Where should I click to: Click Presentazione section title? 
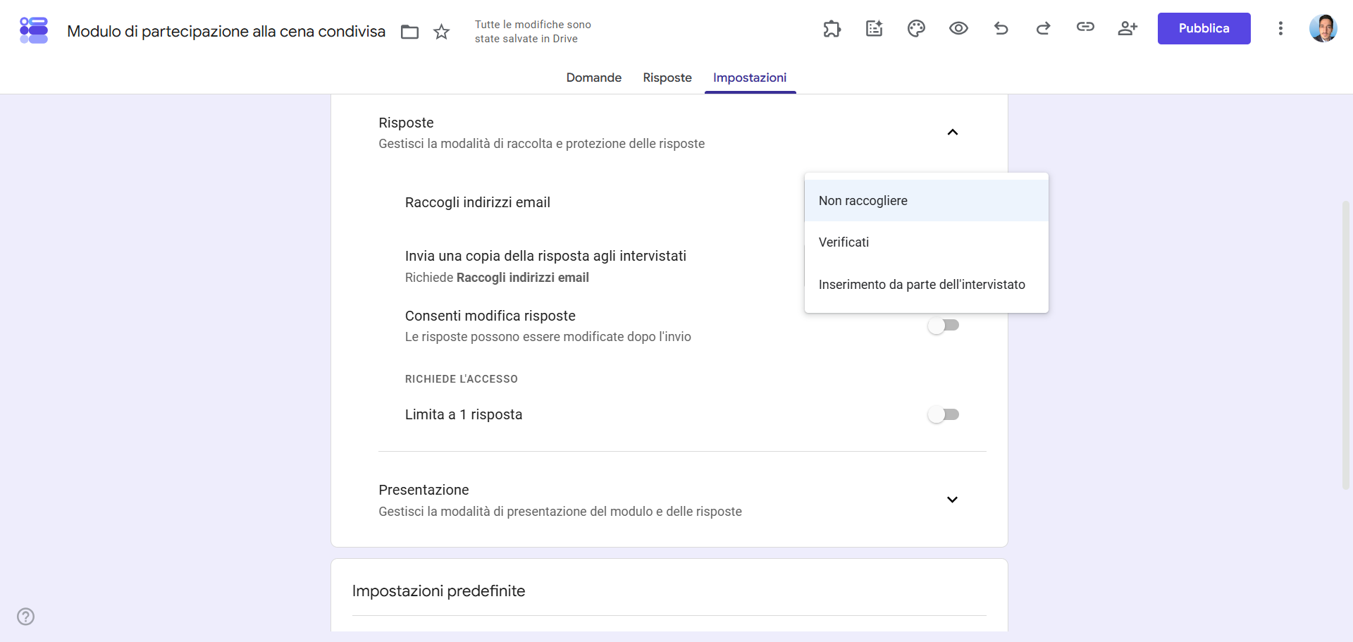424,490
